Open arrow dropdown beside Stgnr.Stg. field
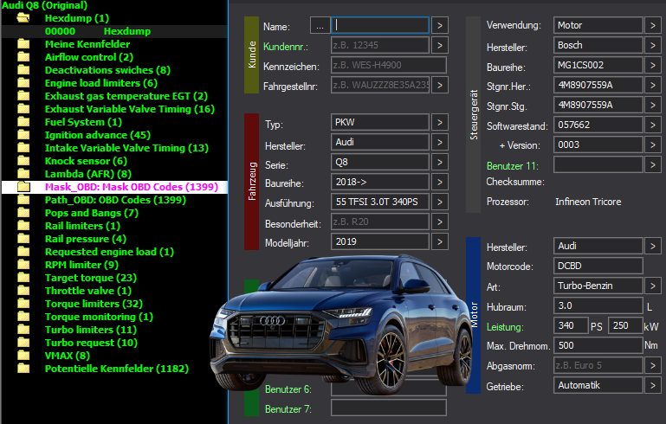Image resolution: width=666 pixels, height=424 pixels. [653, 105]
